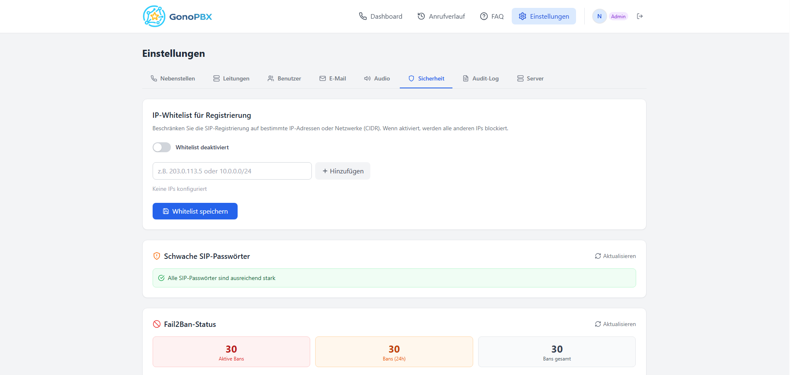Refresh the weak SIP passwords check

(x=615, y=256)
